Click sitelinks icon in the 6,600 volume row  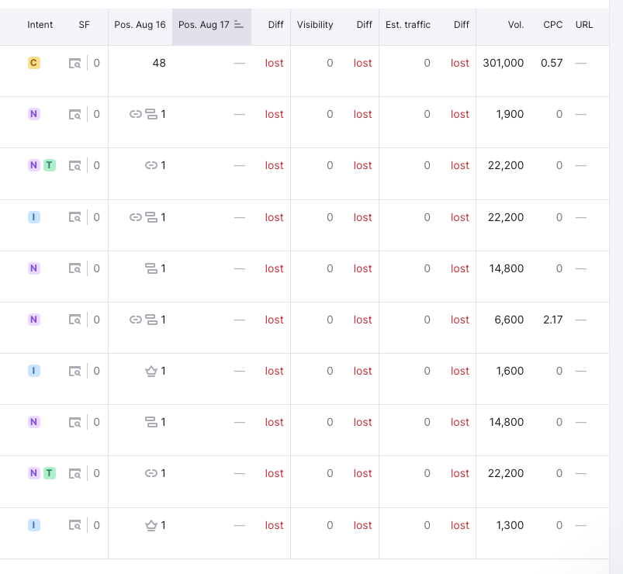(151, 320)
